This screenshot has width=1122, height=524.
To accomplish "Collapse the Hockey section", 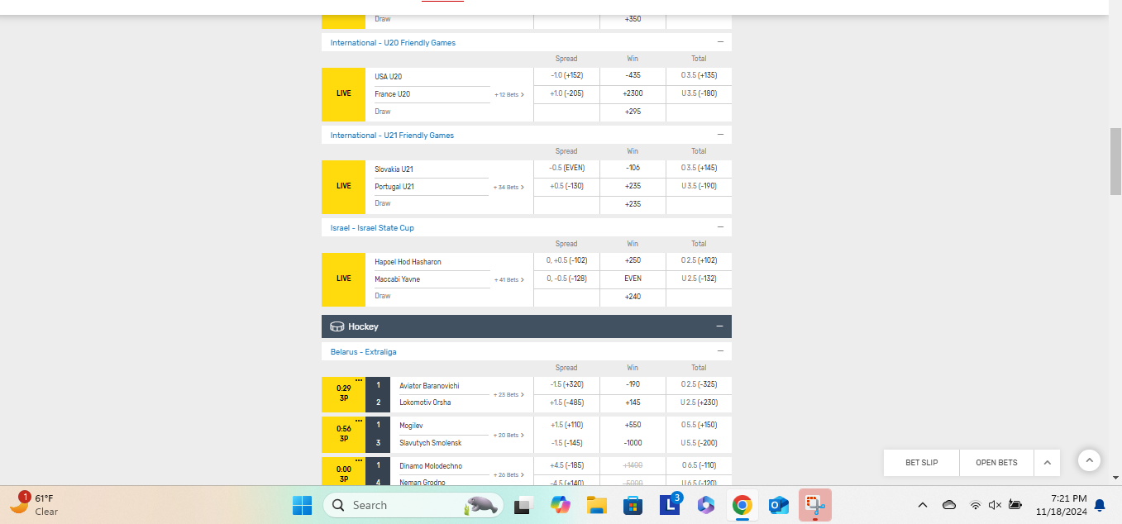I will [x=719, y=326].
